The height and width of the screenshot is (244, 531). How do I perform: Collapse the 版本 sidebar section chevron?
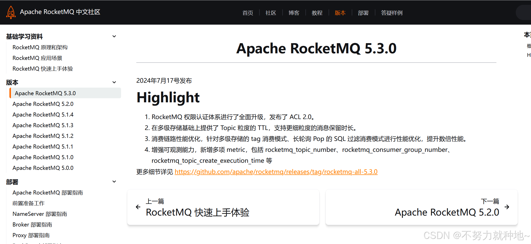point(114,82)
